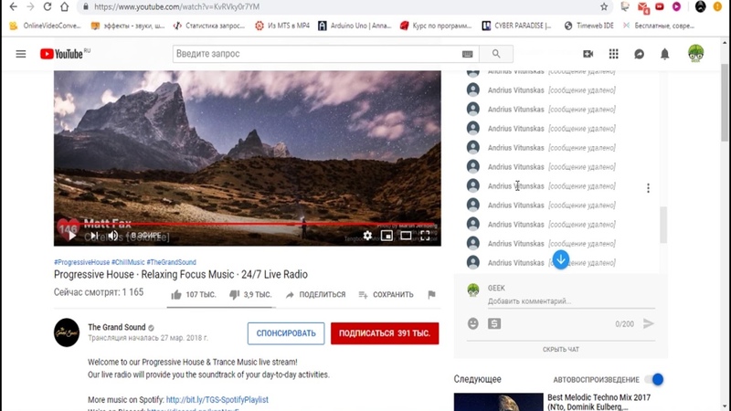Viewport: 731px width, 411px height.
Task: Open the chat message three-dot menu
Action: (x=648, y=188)
